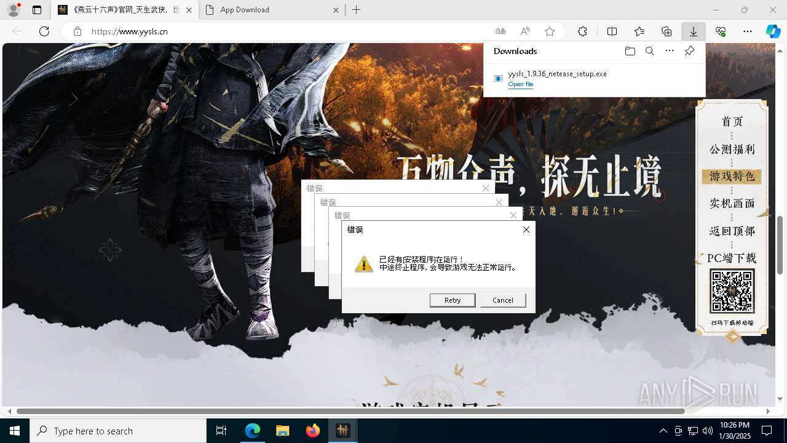This screenshot has width=787, height=443.
Task: Open the tab actions menu icon
Action: point(37,10)
